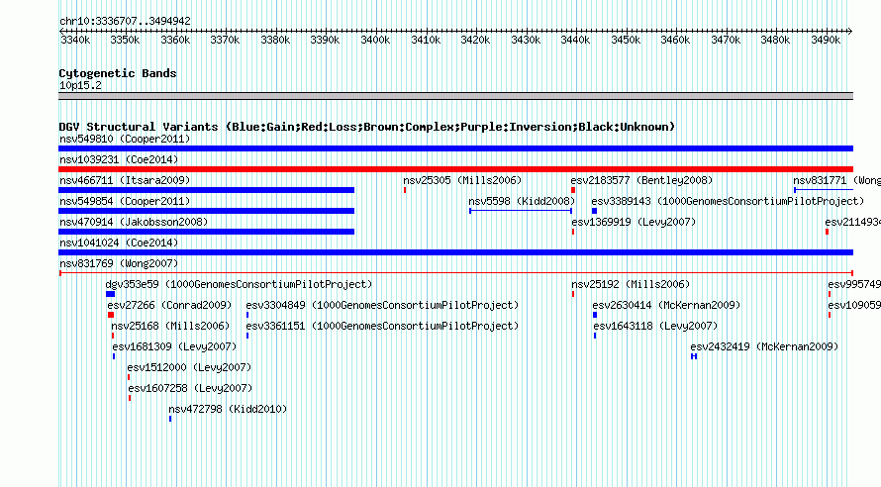Image resolution: width=881 pixels, height=487 pixels.
Task: Select the Cytogenetic Bands track title
Action: (118, 73)
